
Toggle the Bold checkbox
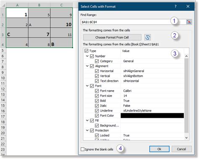97,101
